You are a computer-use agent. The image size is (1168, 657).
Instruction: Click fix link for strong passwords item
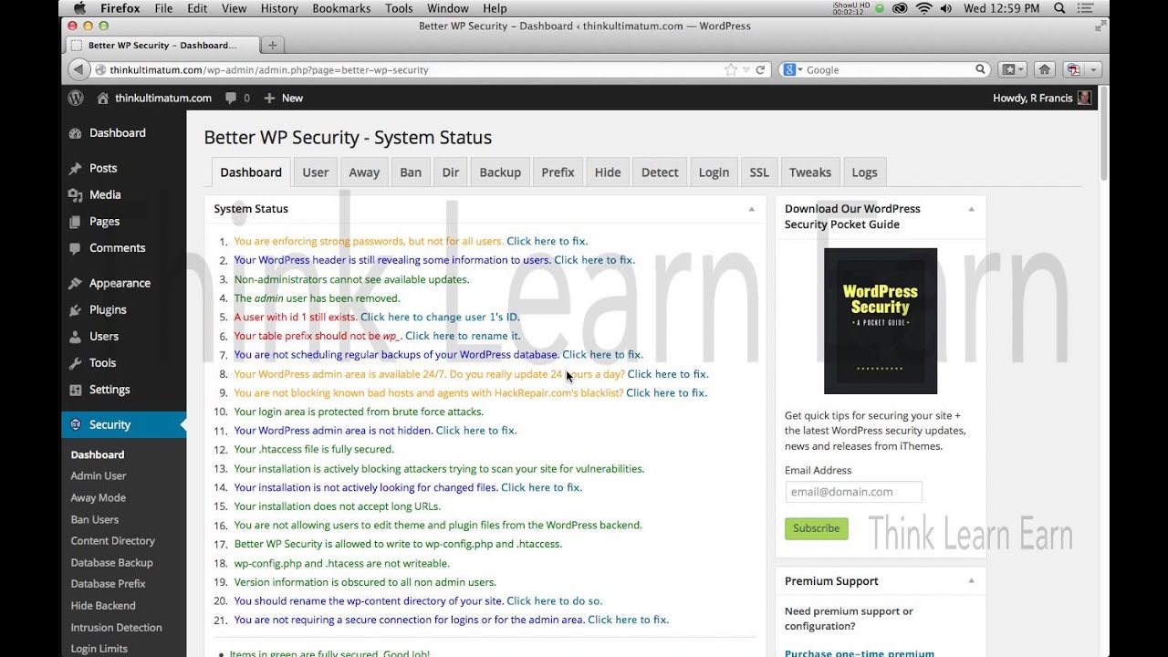[x=547, y=242]
